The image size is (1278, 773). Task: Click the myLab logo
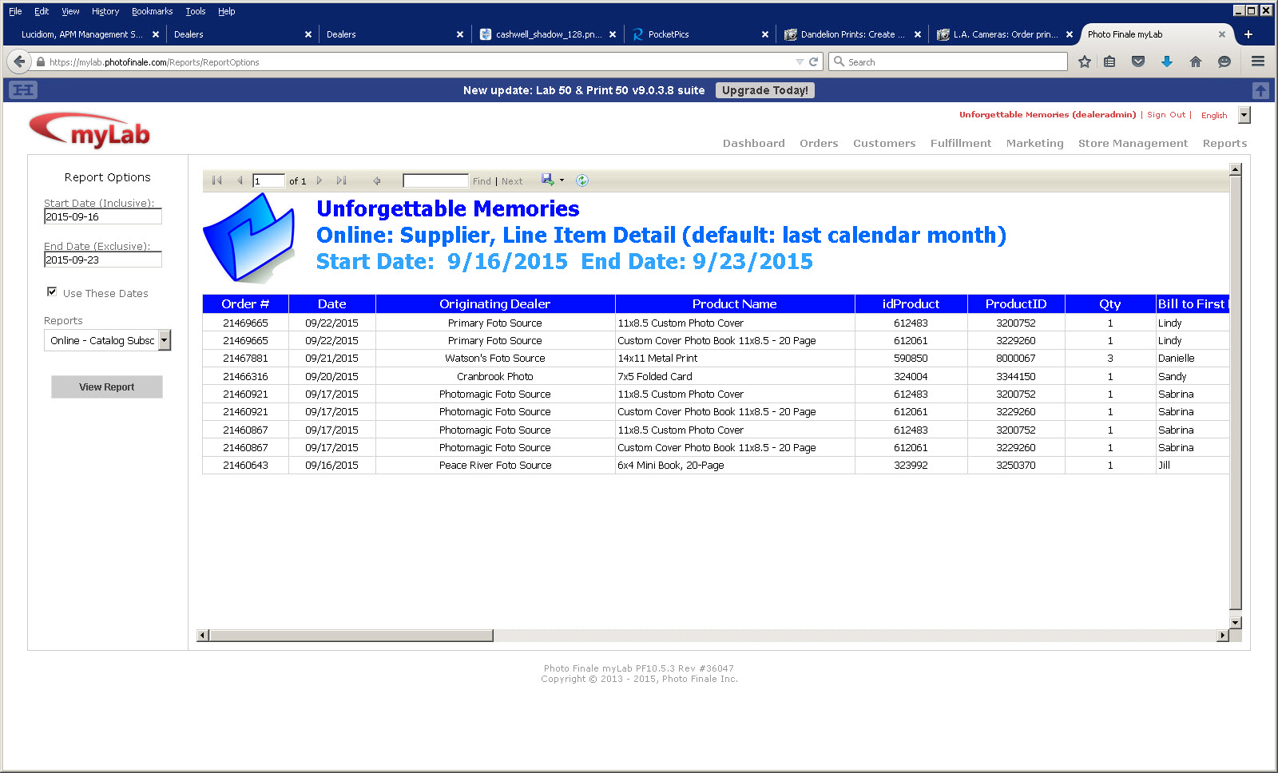(x=89, y=131)
